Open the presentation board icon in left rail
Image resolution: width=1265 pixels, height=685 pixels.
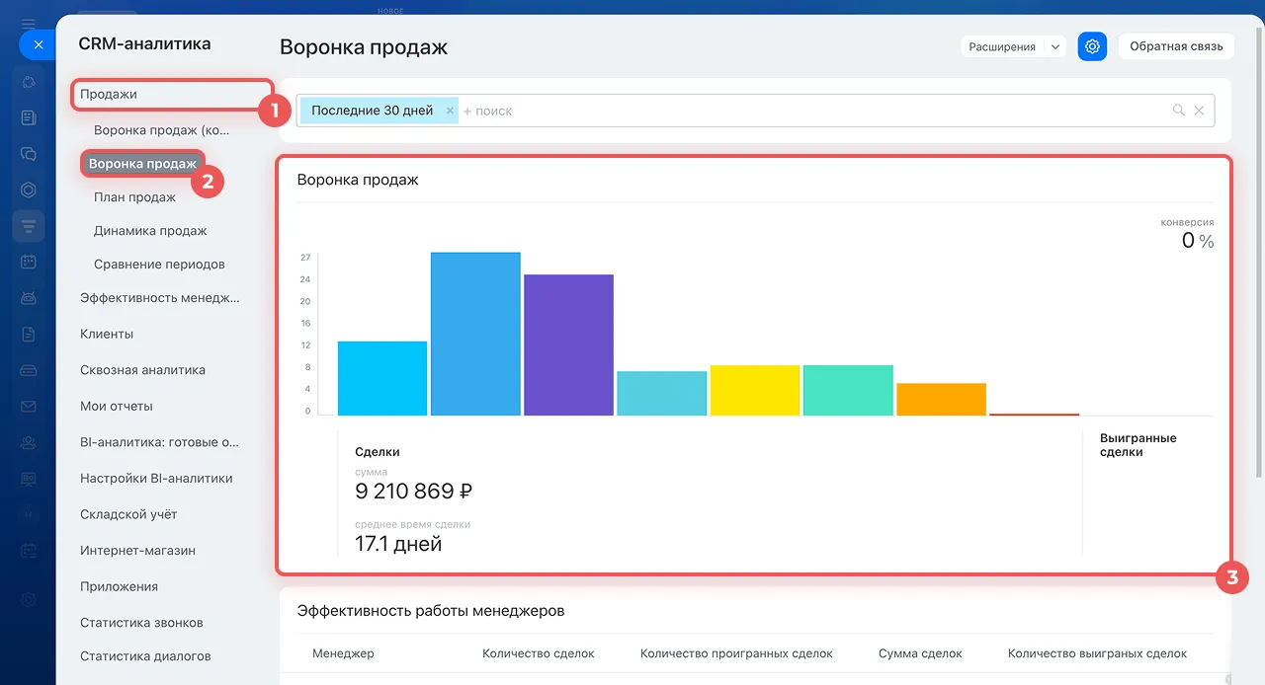click(29, 479)
